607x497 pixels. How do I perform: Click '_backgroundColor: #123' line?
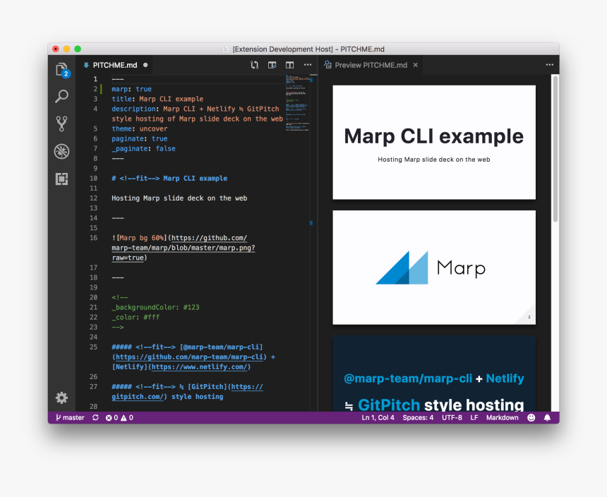pyautogui.click(x=155, y=307)
